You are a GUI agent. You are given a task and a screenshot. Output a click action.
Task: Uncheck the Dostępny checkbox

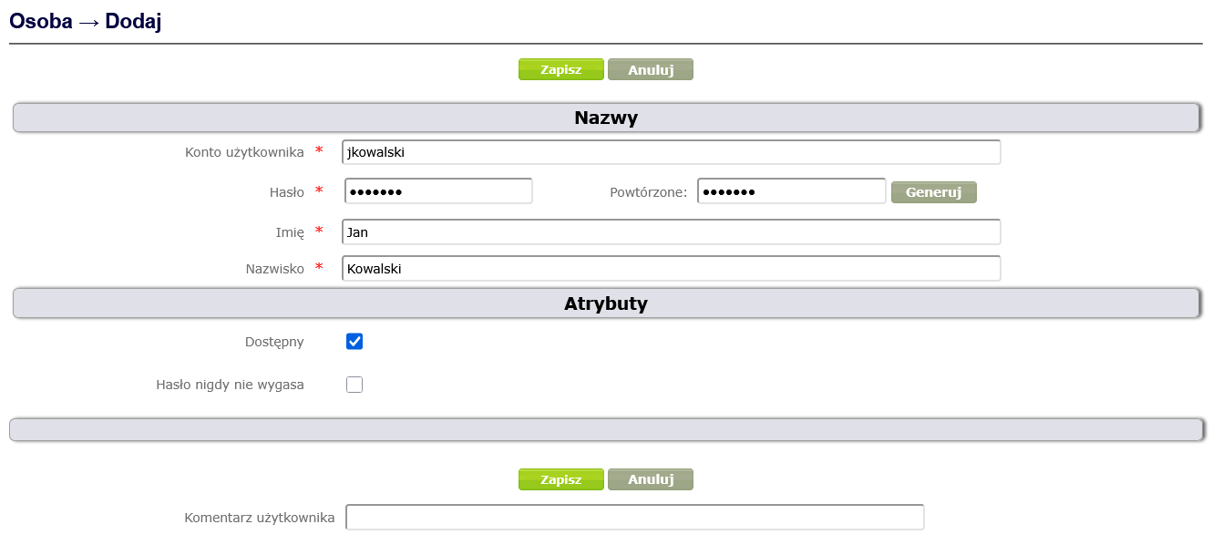click(354, 342)
